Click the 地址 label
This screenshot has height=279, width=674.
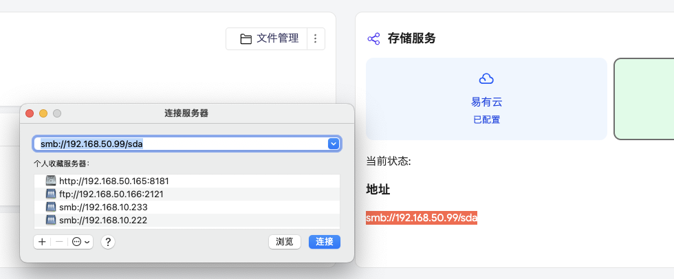click(378, 190)
